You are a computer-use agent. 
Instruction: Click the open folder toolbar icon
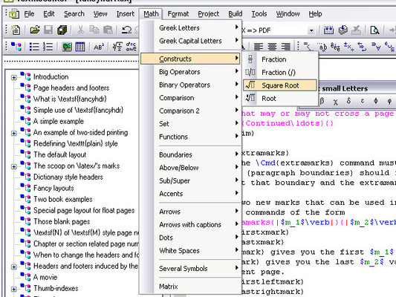35,30
